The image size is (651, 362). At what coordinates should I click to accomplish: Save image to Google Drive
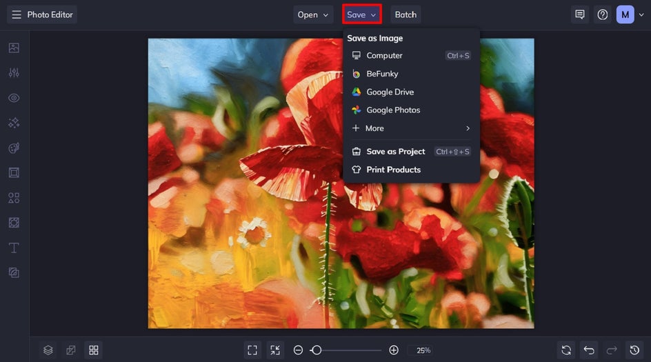click(x=411, y=92)
